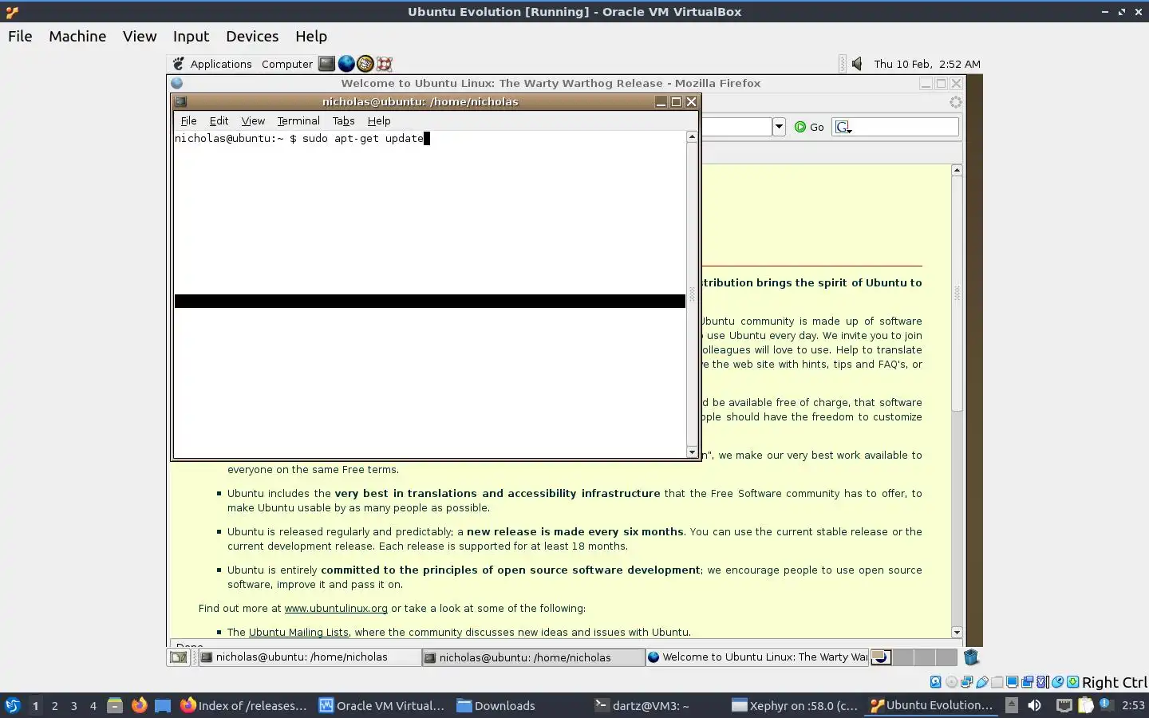Open the terminal Tabs menu
Viewport: 1149px width, 718px height.
tap(343, 120)
